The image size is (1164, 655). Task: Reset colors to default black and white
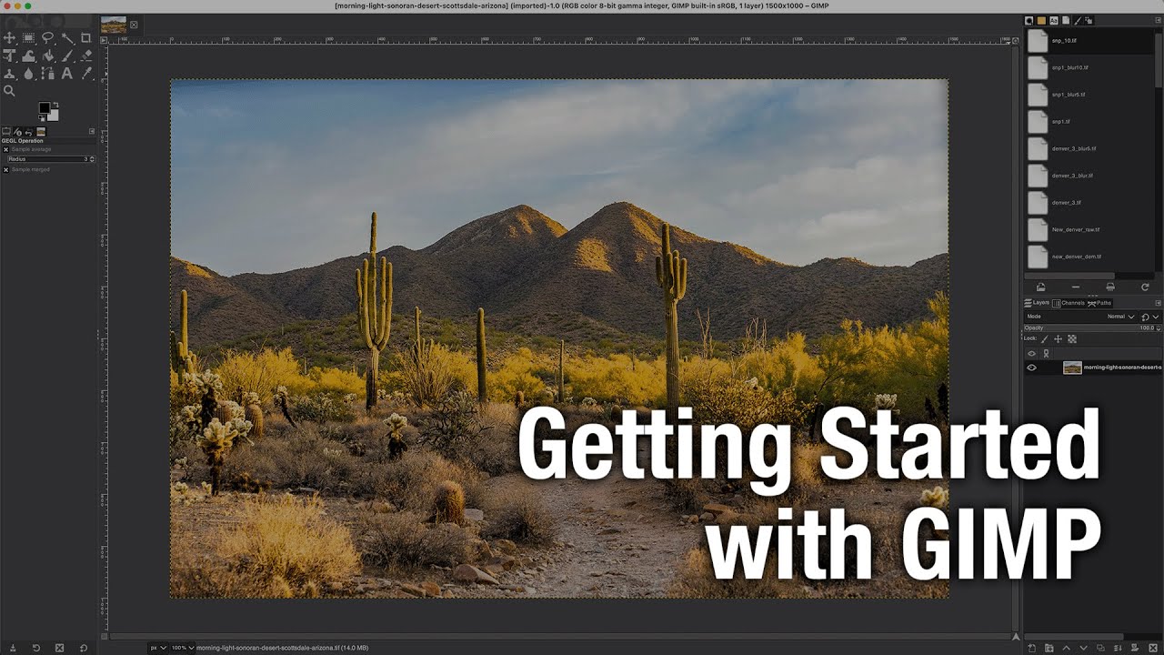point(41,118)
